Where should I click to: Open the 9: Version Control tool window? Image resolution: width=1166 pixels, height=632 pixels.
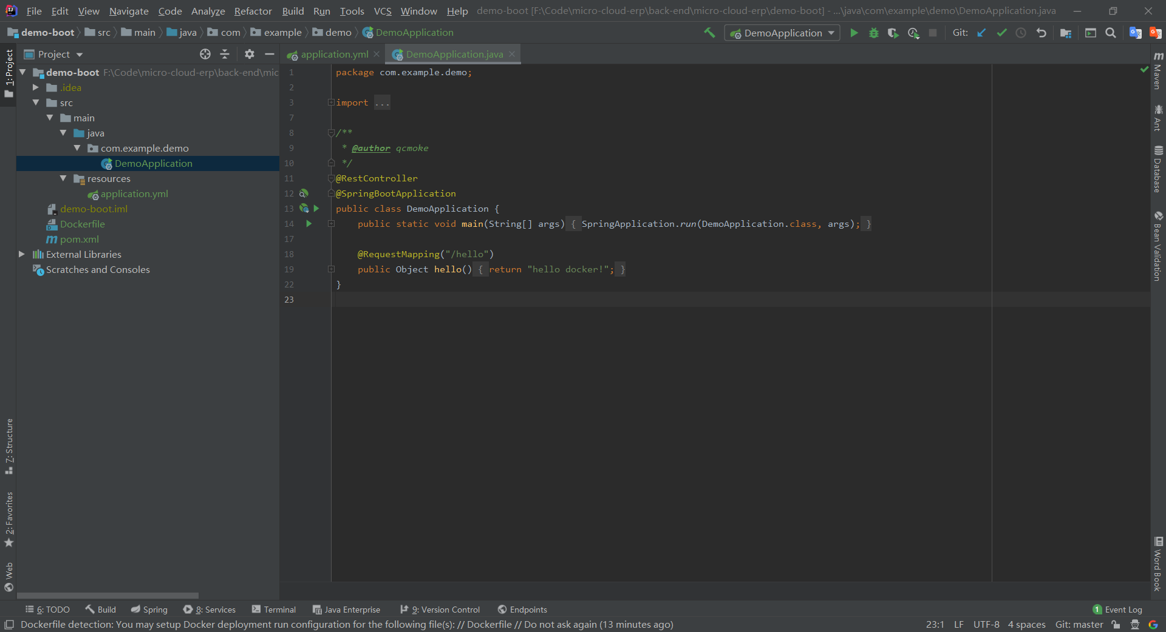pos(440,610)
